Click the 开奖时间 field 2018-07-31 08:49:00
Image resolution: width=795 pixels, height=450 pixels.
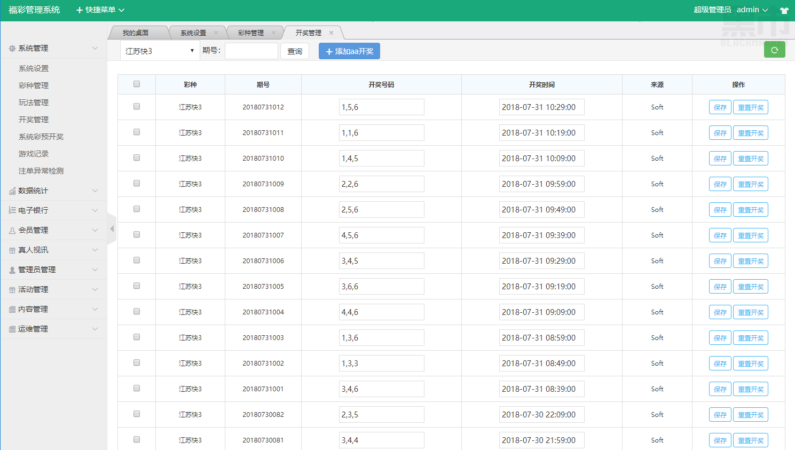[x=542, y=363]
